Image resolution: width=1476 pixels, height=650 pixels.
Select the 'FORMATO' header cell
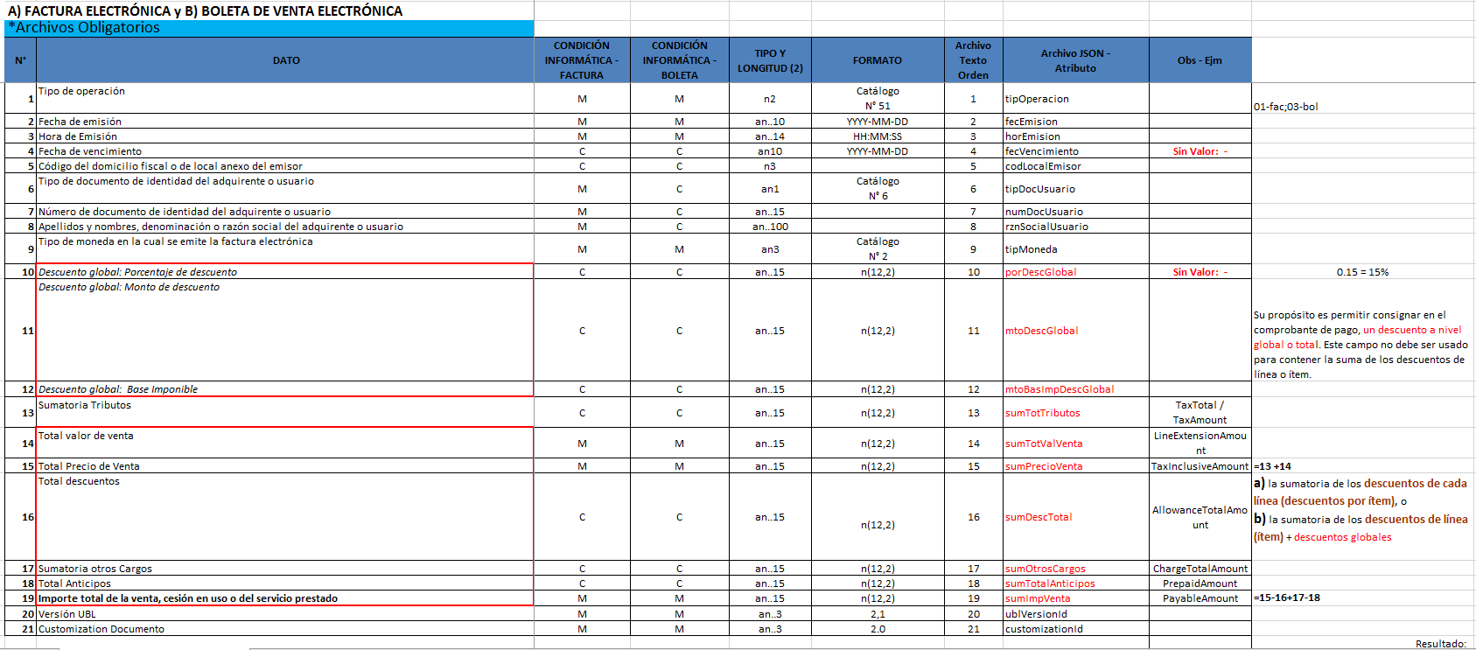pos(878,60)
